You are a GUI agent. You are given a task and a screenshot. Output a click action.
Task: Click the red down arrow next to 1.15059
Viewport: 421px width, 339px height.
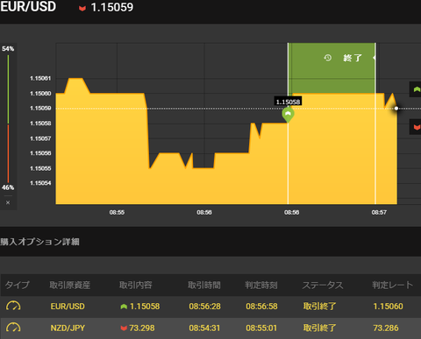[82, 8]
